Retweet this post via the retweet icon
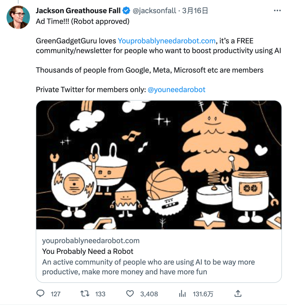Image resolution: width=287 pixels, height=306 pixels. click(85, 293)
